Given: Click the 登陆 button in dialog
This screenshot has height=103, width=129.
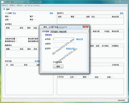Looking at the screenshot, I should point(58,66).
